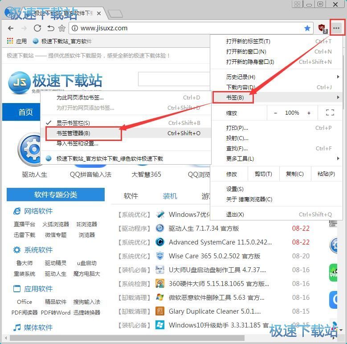Click the blue bookmark star in address bar
The width and height of the screenshot is (347, 344).
point(307,28)
